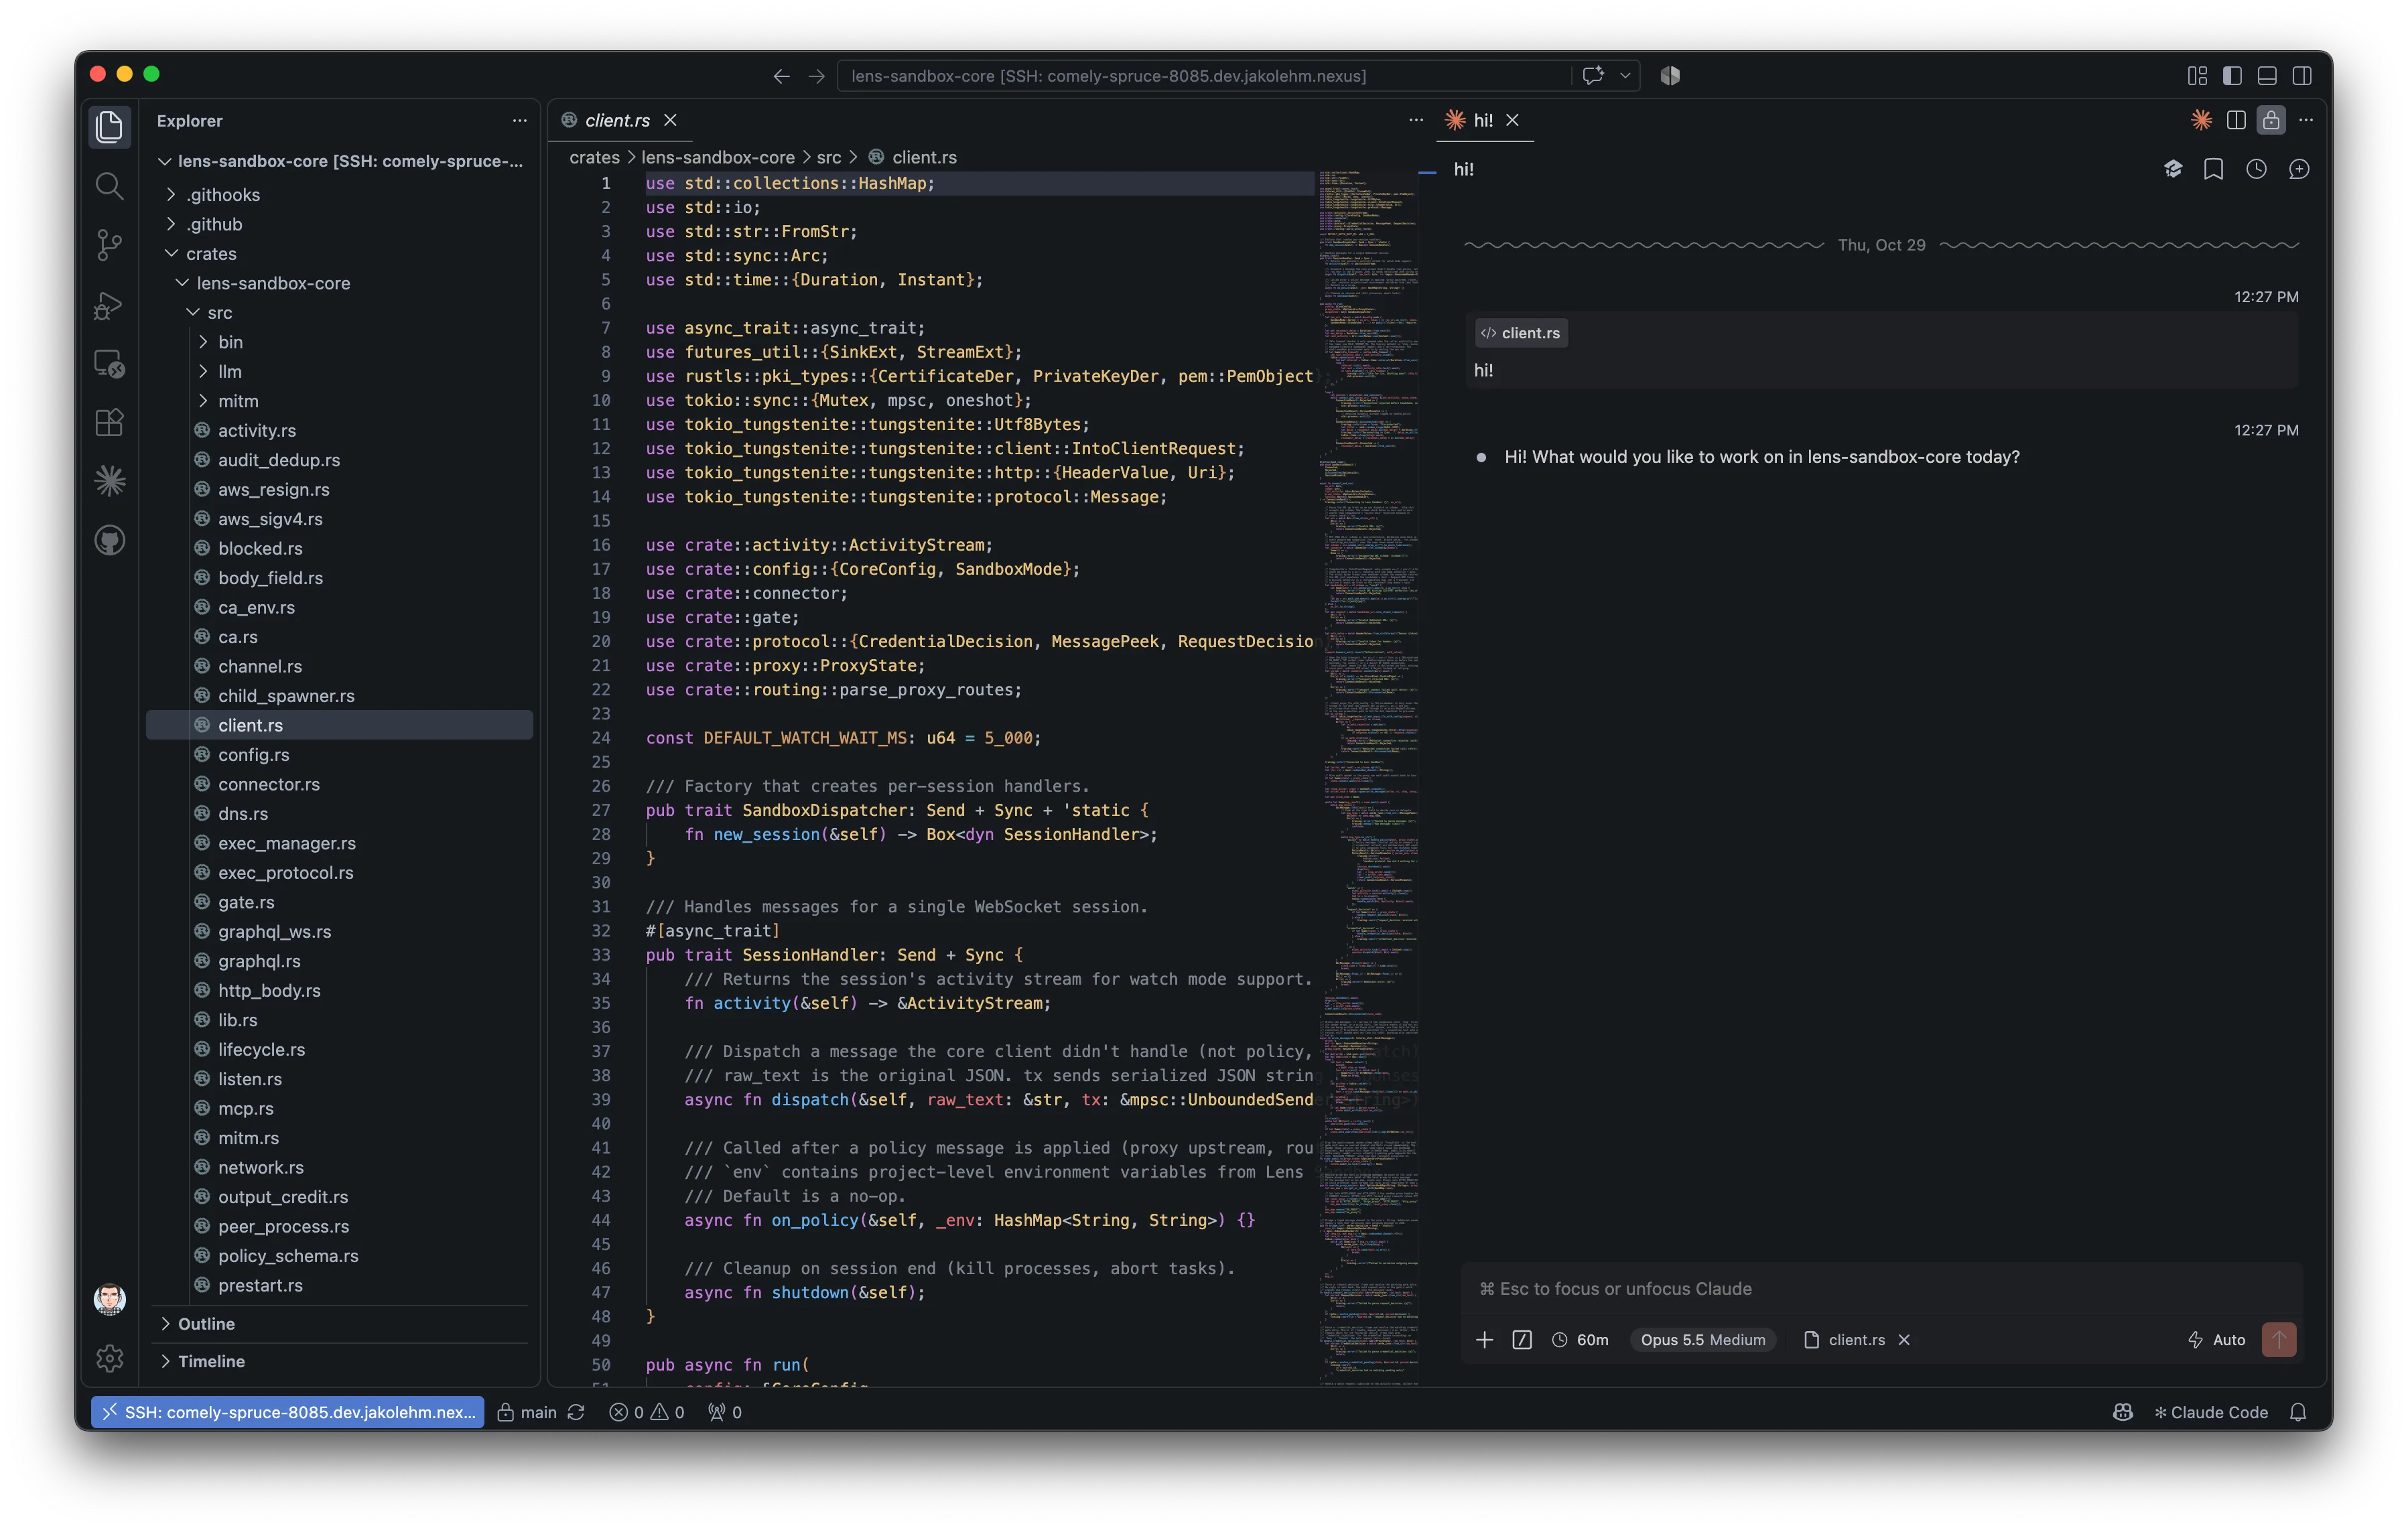Open the Manage settings gear
2408x1530 pixels.
109,1357
